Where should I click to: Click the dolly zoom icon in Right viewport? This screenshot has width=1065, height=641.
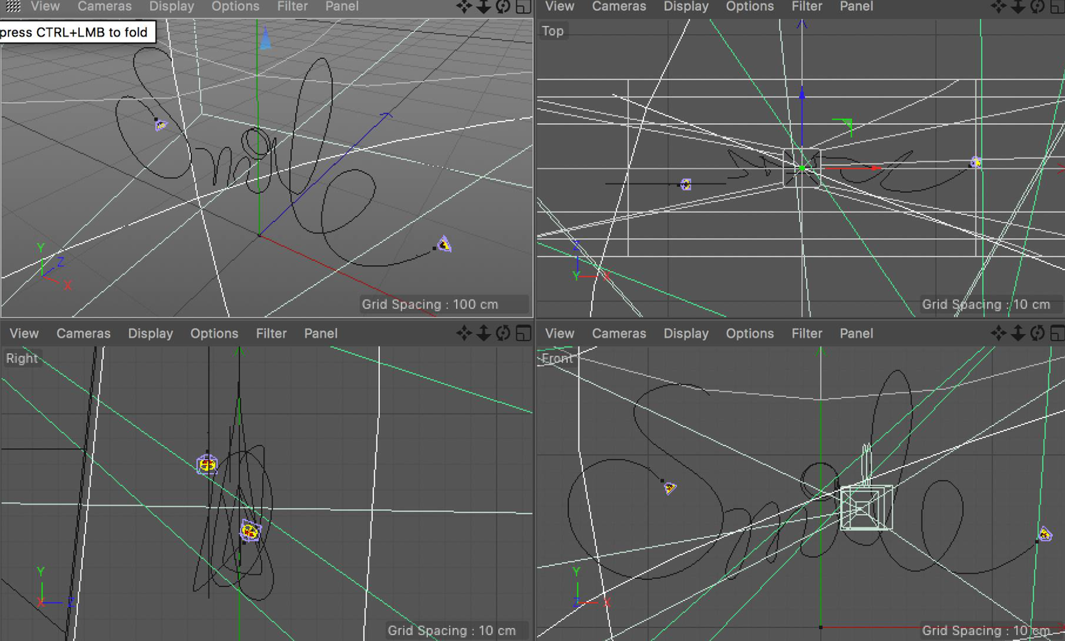(484, 333)
